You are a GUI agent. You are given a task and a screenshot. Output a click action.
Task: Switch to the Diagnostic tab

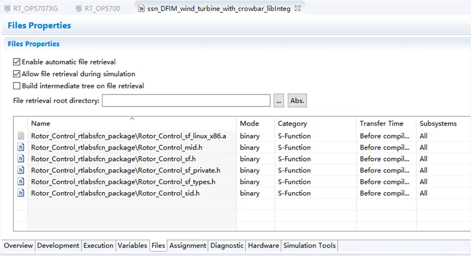[x=227, y=246]
